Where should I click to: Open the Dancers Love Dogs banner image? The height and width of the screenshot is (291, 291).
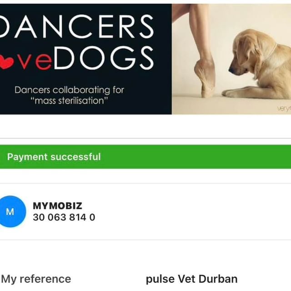coord(145,59)
